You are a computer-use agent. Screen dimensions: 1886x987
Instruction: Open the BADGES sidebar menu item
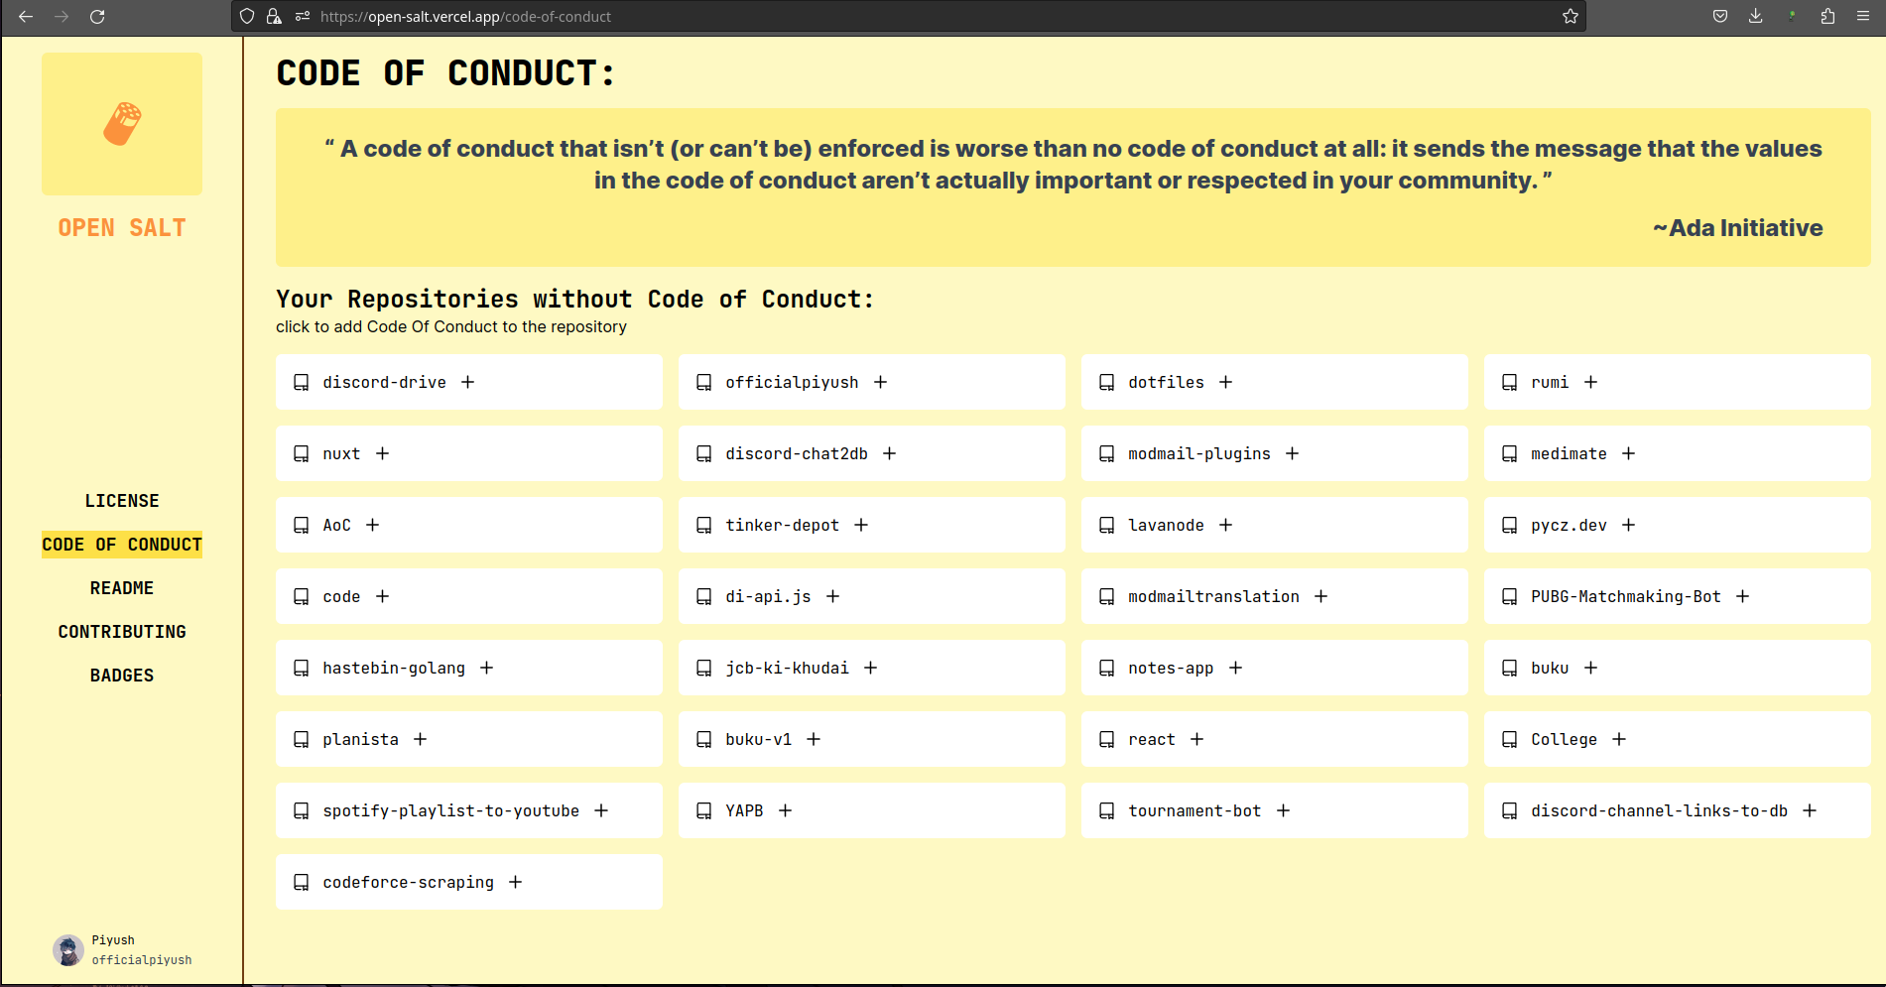122,676
